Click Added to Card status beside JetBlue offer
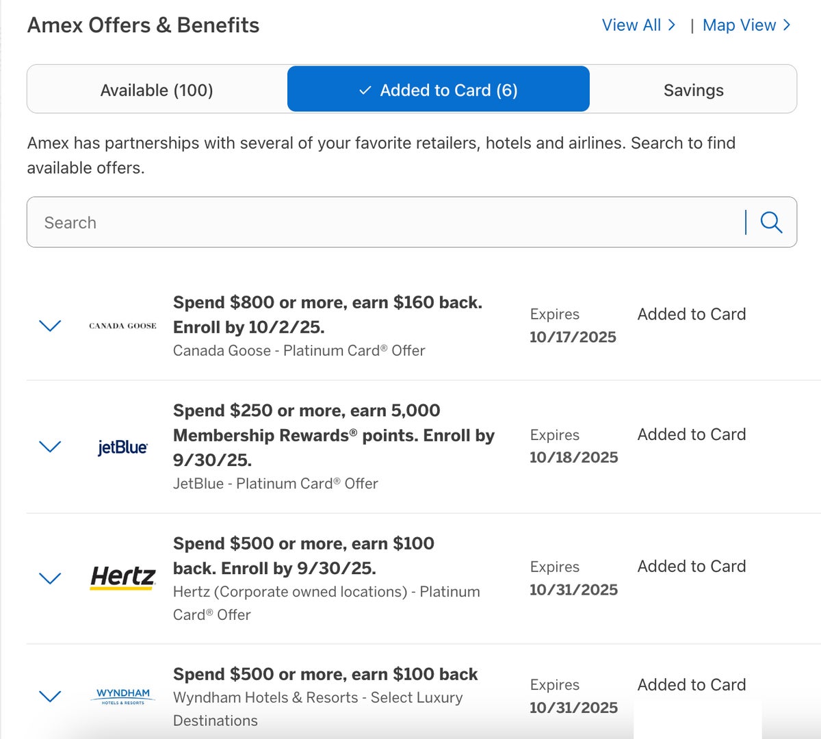The height and width of the screenshot is (739, 821). click(691, 435)
